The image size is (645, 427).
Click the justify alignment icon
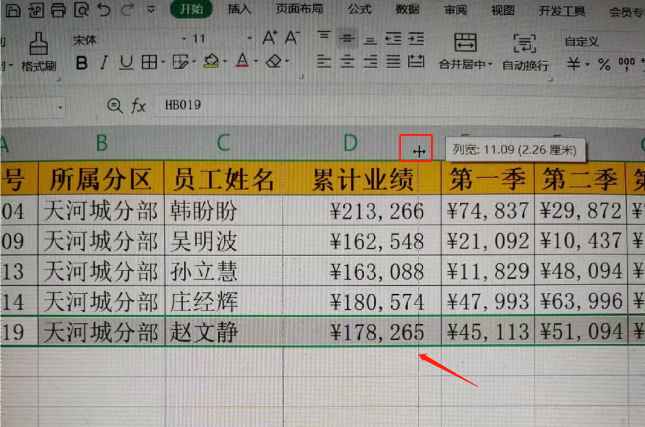click(393, 61)
